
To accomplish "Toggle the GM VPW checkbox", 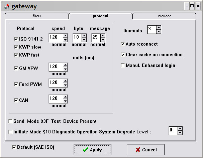I will click(16, 68).
